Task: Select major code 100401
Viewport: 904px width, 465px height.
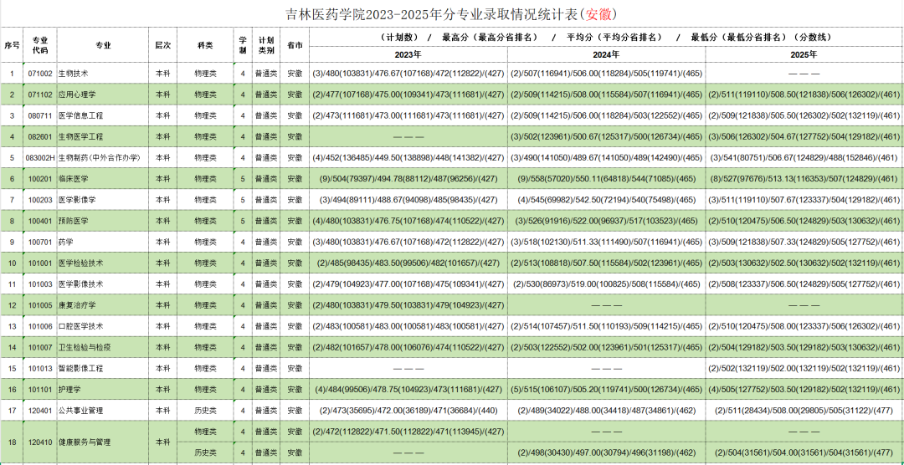Action: click(40, 221)
